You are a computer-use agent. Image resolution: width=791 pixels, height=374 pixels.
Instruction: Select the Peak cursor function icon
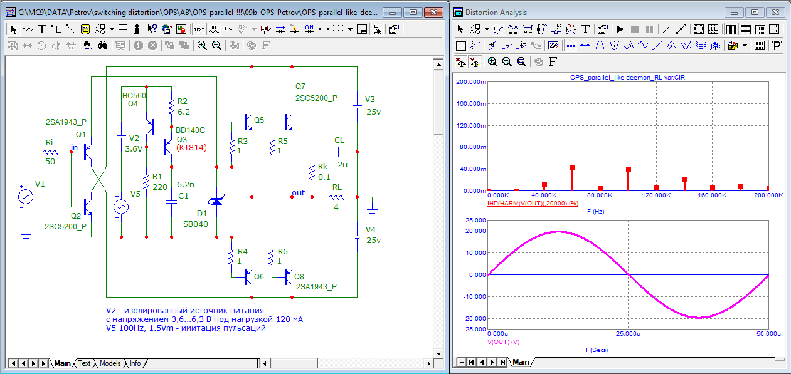pyautogui.click(x=600, y=45)
